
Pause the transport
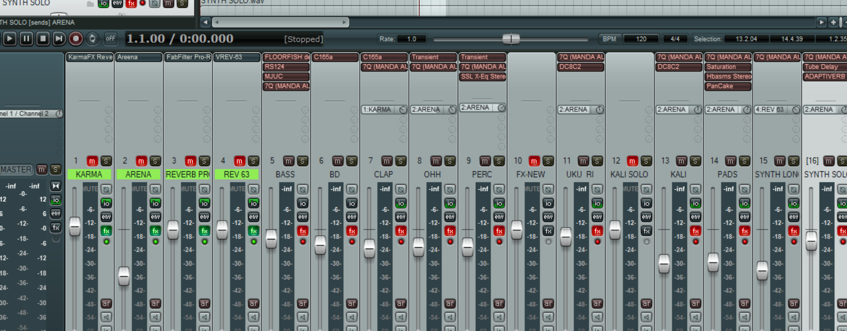pos(26,39)
